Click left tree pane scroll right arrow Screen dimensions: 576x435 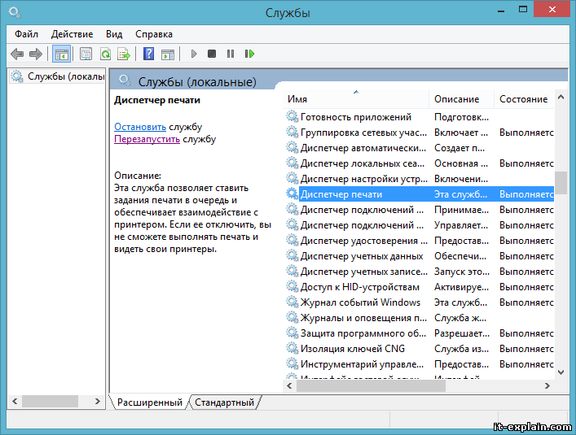pyautogui.click(x=97, y=402)
